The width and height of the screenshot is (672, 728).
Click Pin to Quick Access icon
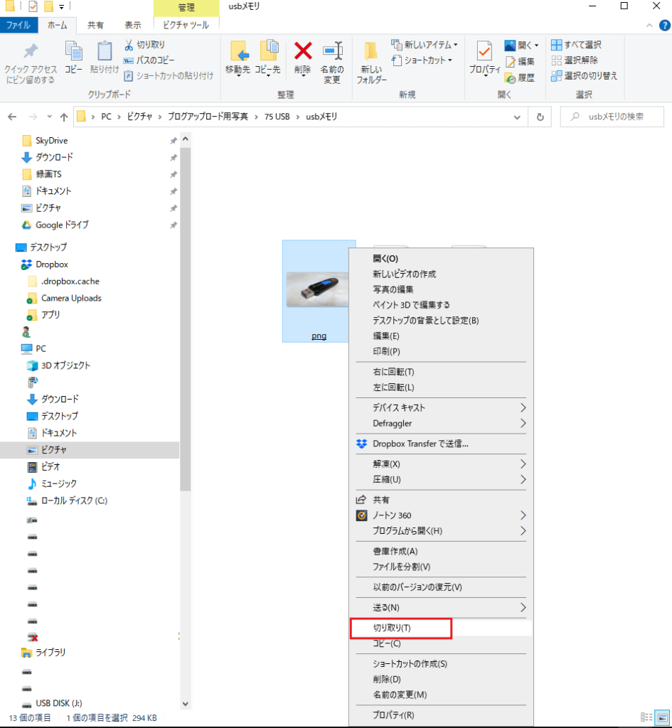point(30,51)
